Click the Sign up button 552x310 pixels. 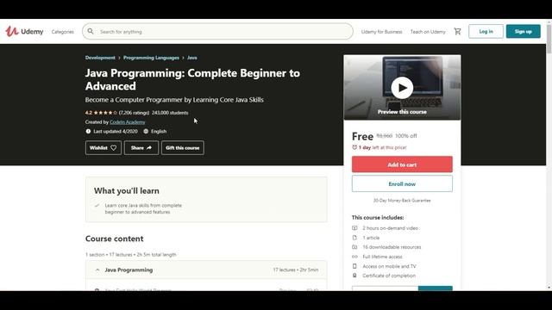point(524,31)
